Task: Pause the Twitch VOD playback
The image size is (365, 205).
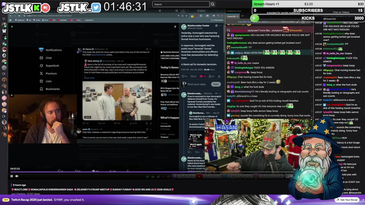Action: pyautogui.click(x=12, y=176)
